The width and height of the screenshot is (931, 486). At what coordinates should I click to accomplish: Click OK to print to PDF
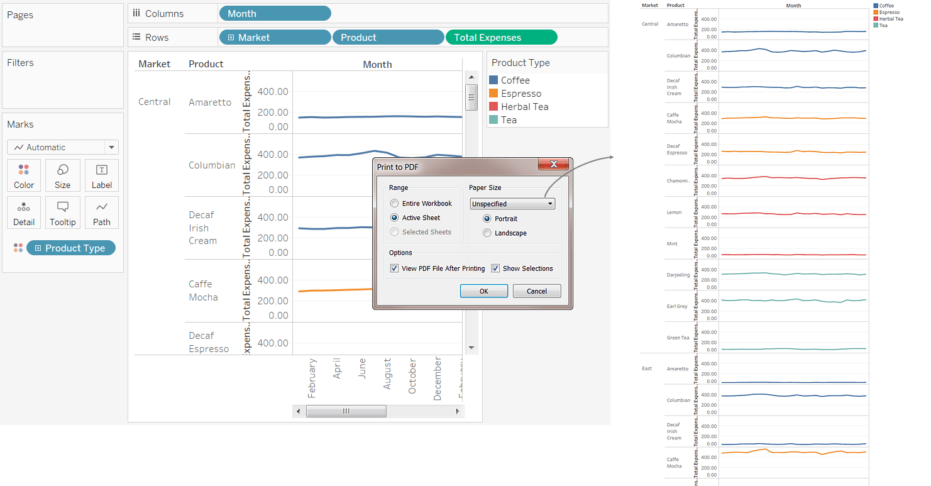coord(483,290)
